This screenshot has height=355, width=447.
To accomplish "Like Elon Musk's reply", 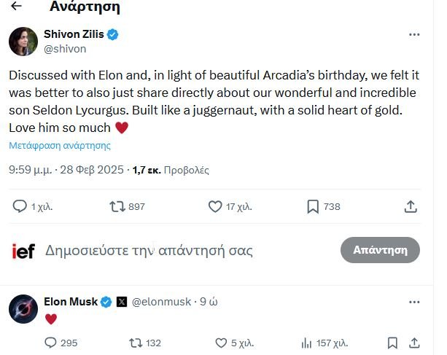I will (221, 343).
